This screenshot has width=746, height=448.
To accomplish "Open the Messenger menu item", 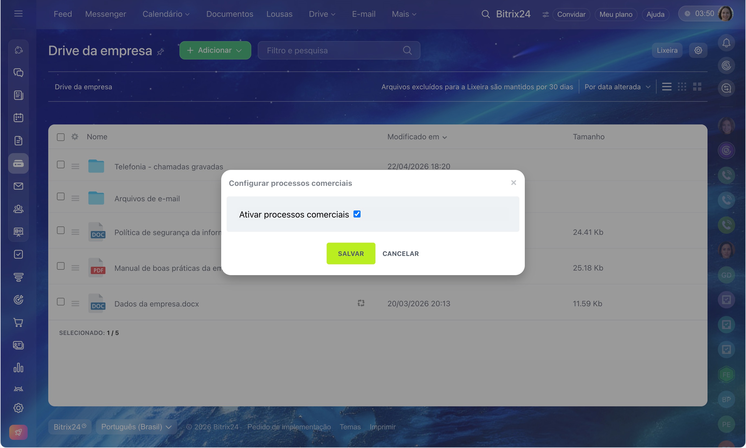I will point(105,14).
